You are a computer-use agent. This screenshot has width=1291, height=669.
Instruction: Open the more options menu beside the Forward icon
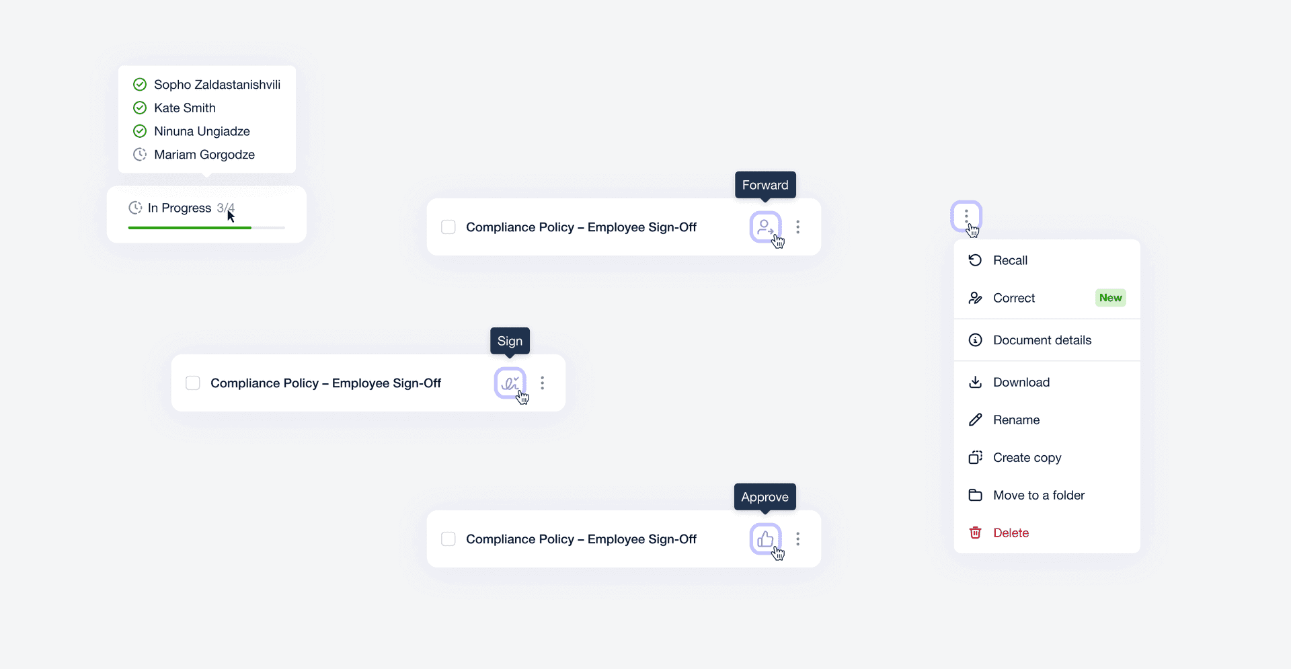tap(798, 227)
